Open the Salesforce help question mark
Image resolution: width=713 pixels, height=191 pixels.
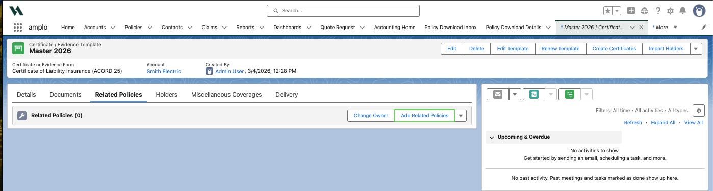[658, 11]
